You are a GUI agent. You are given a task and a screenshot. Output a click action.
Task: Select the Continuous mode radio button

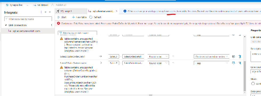pos(253,84)
